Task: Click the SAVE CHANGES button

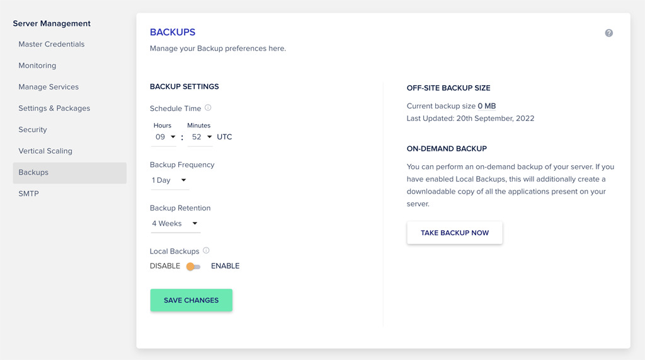Action: (191, 300)
